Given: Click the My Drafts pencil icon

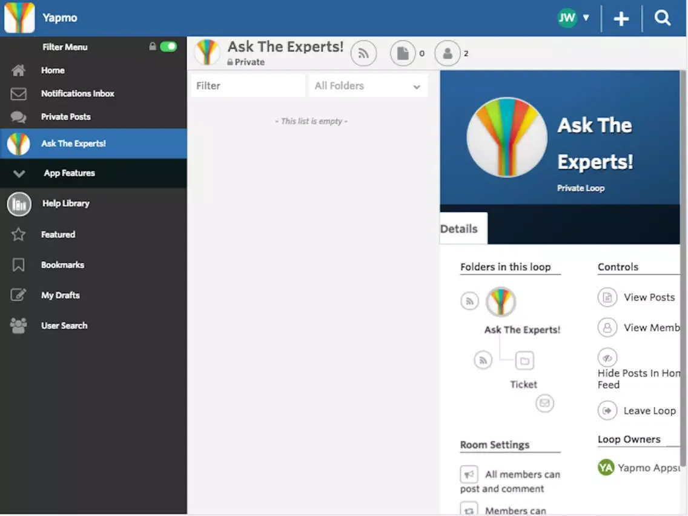Looking at the screenshot, I should (x=18, y=294).
